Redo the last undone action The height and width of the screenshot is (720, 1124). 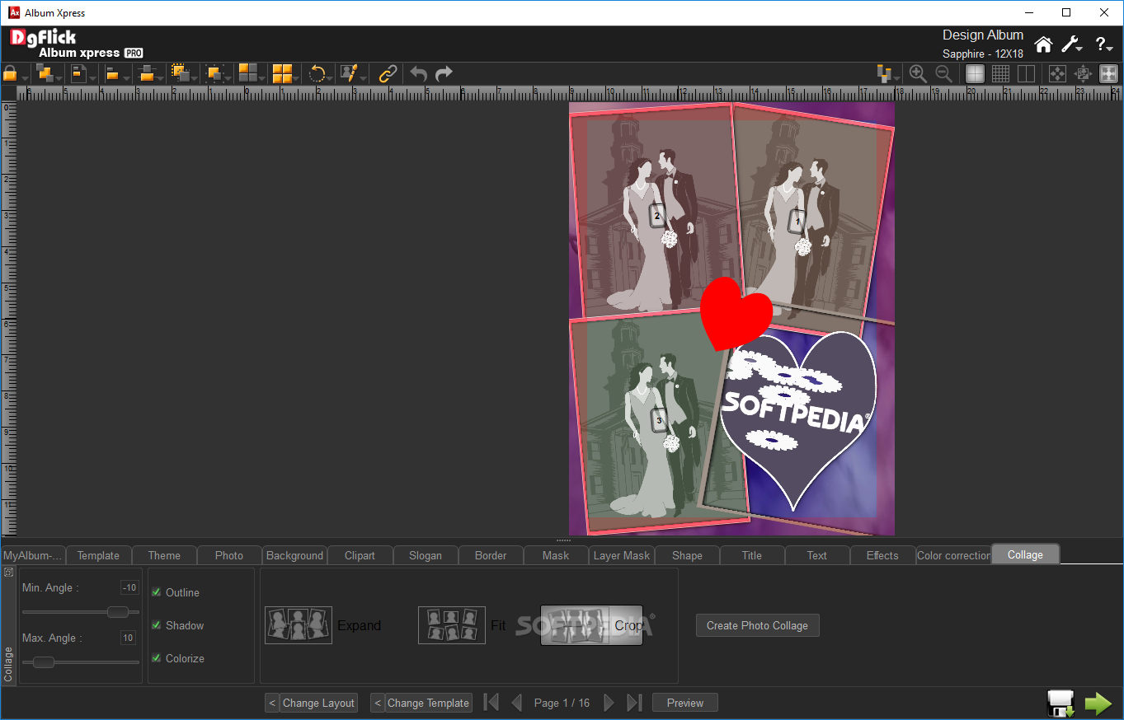pyautogui.click(x=444, y=74)
